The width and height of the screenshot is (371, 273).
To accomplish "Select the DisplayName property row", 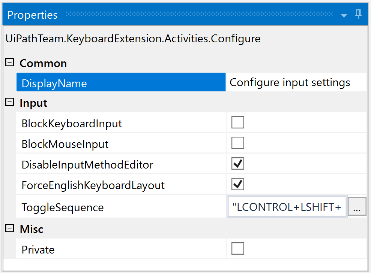I will point(121,82).
